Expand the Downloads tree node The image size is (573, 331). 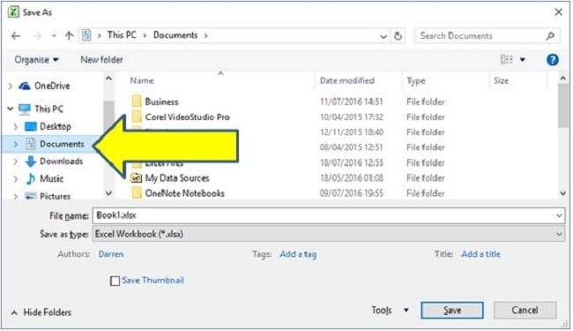16,162
